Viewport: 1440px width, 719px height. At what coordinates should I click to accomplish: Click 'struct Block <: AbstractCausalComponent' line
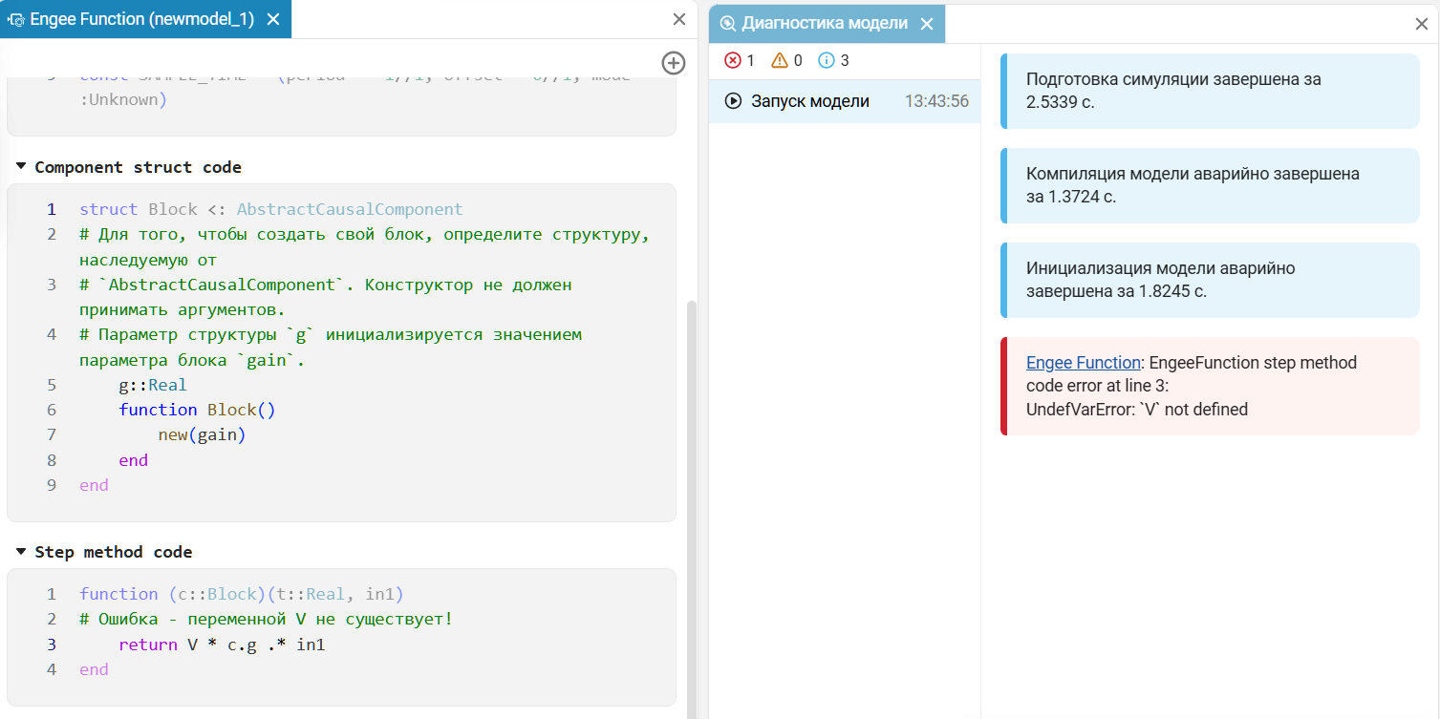(x=270, y=209)
